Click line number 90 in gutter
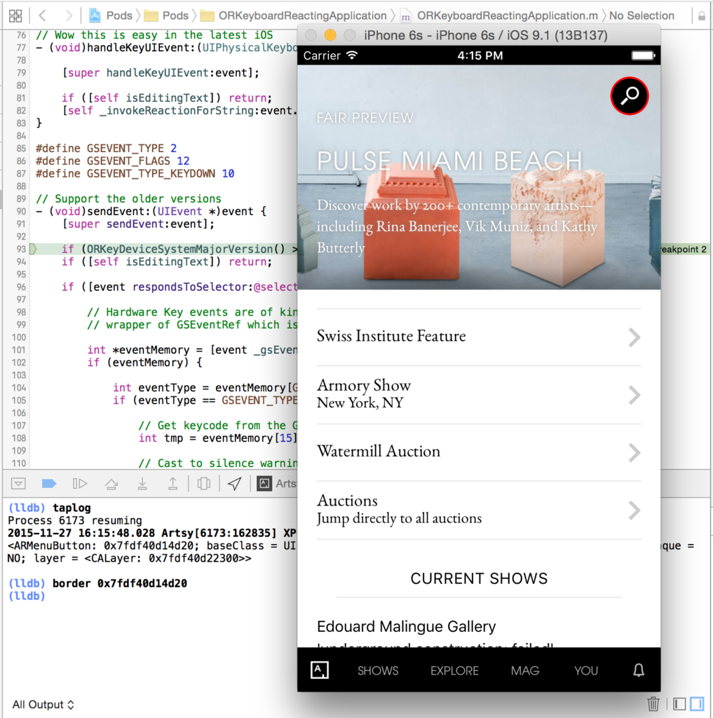The width and height of the screenshot is (713, 718). pyautogui.click(x=21, y=212)
